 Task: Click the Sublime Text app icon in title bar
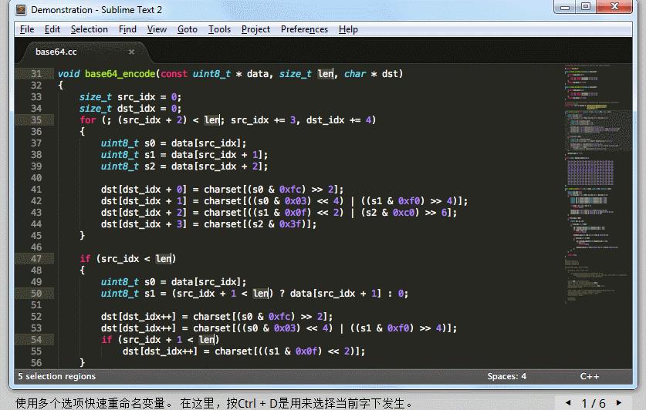(x=21, y=9)
